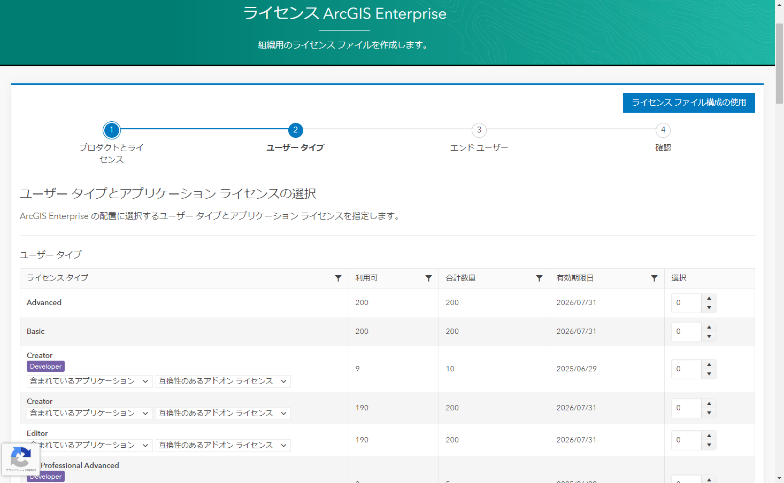Decrease Creator Developer quantity spinner
The height and width of the screenshot is (483, 784).
(x=709, y=374)
